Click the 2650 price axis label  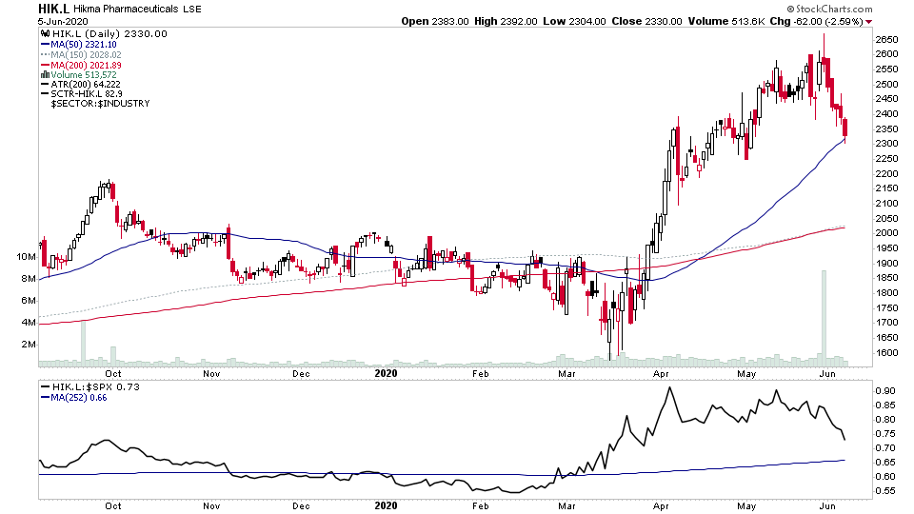click(886, 39)
